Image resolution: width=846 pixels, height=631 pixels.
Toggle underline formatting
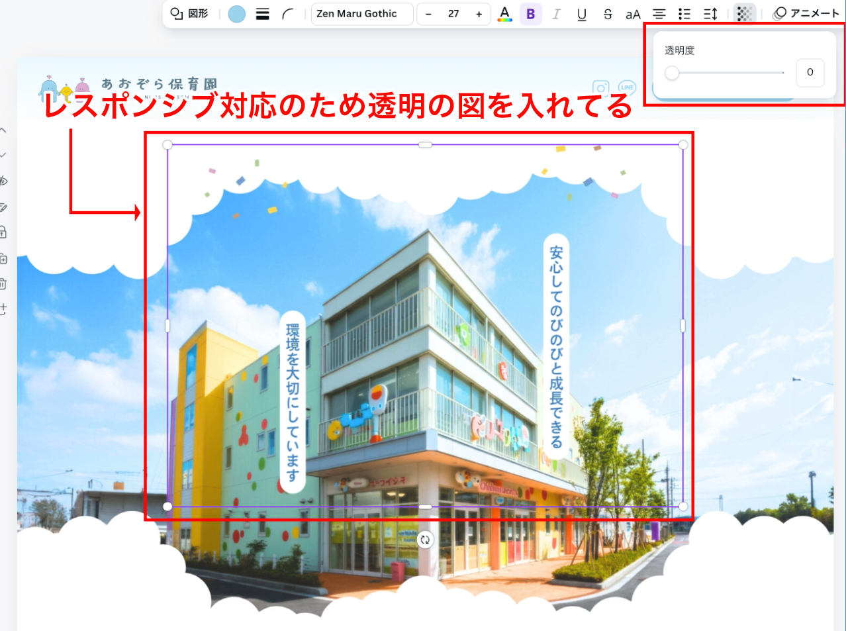point(582,14)
